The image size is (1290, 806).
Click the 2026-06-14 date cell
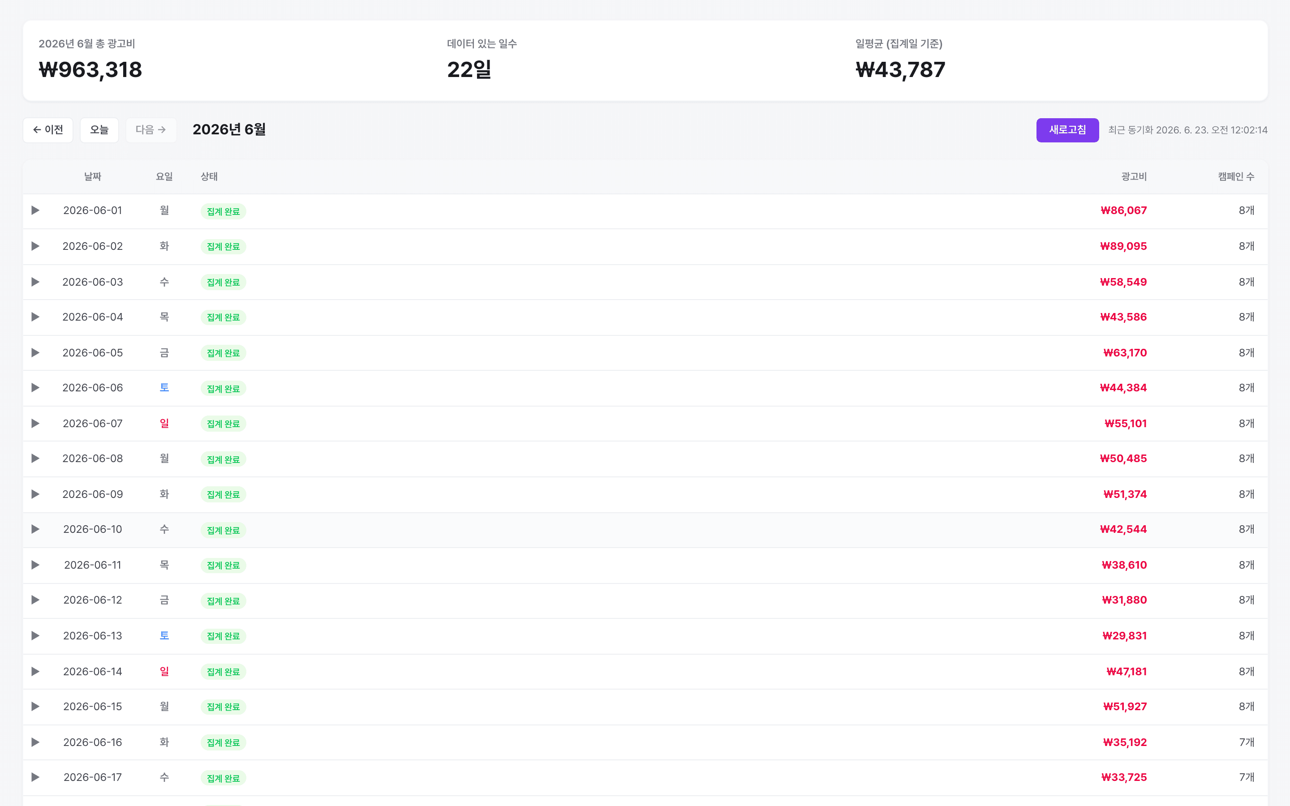click(x=93, y=672)
